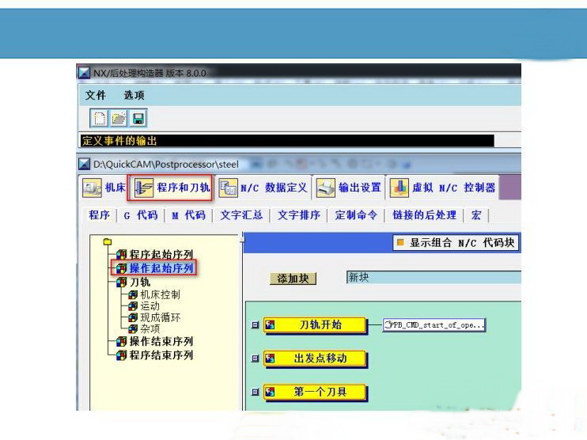587x440 pixels.
Task: Open the 定制命令 sub-tab
Action: point(356,215)
